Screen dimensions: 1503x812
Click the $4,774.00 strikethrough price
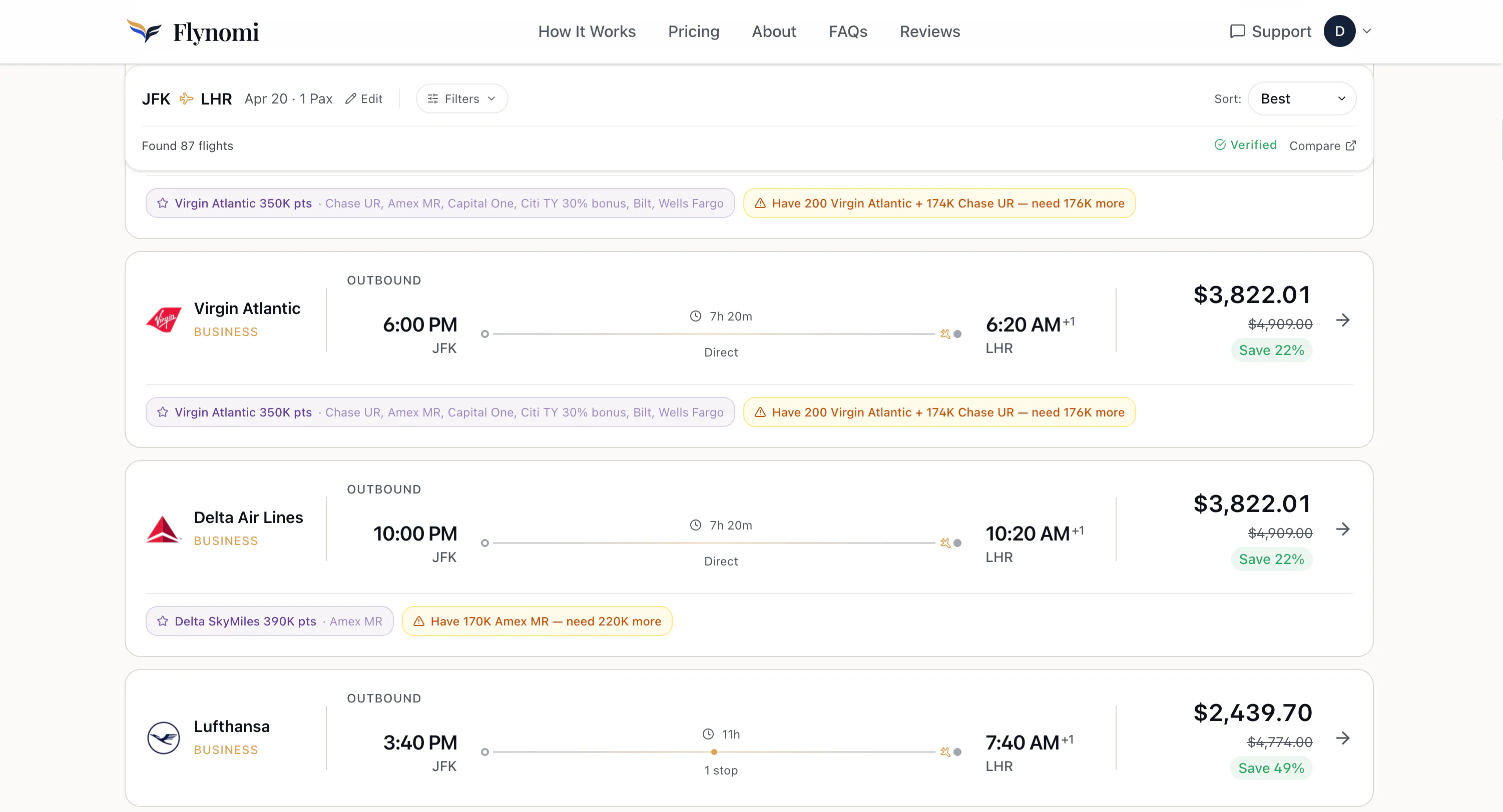tap(1280, 742)
